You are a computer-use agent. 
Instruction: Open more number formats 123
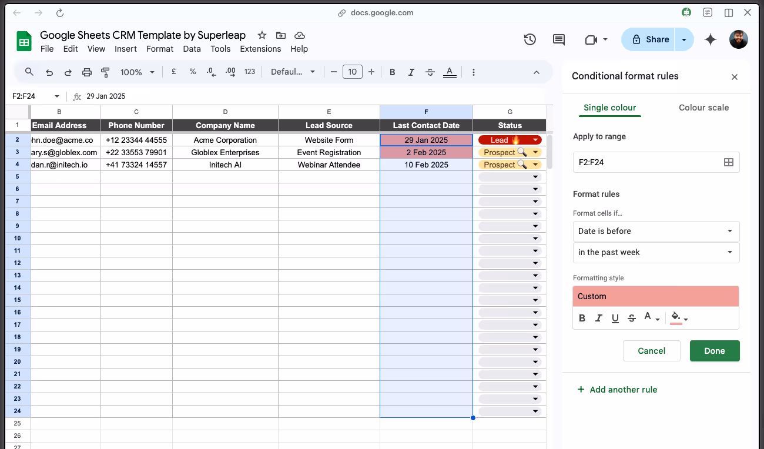(250, 72)
